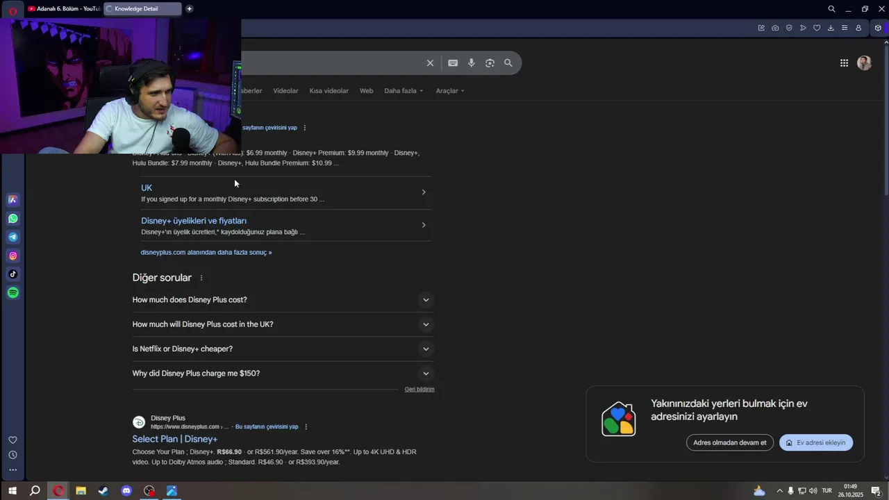The width and height of the screenshot is (889, 500).
Task: Open sidebar history clock icon
Action: click(x=13, y=455)
